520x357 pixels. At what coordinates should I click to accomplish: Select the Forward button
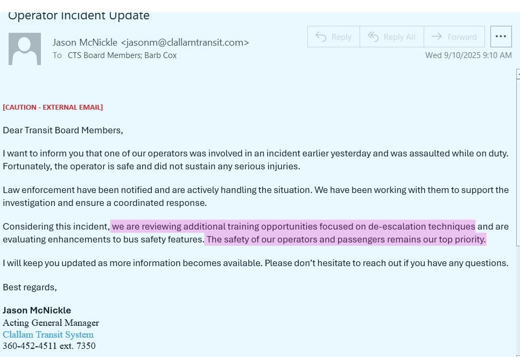[454, 37]
